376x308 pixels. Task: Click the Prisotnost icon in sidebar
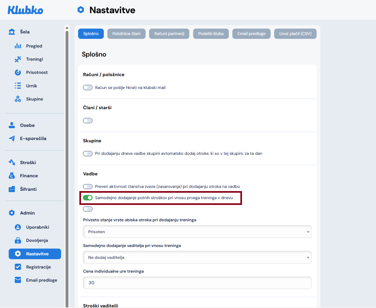point(18,73)
